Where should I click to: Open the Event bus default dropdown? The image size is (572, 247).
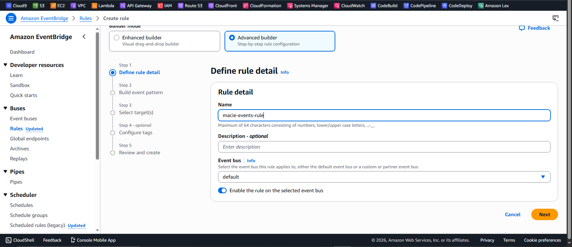click(x=384, y=177)
